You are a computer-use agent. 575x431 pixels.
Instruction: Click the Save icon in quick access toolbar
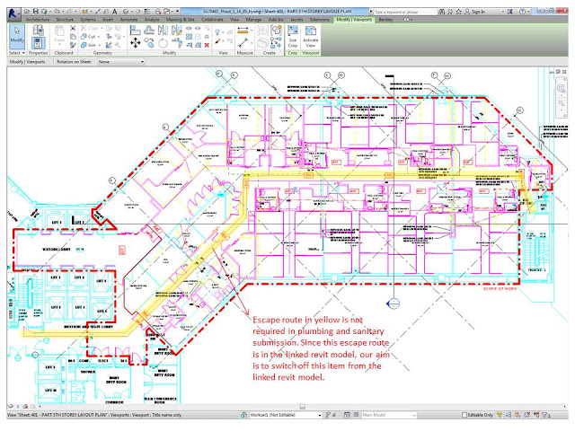[36, 12]
